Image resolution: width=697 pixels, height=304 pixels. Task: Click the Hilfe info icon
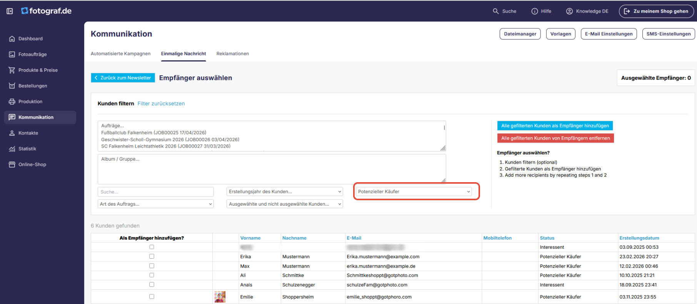(x=535, y=11)
